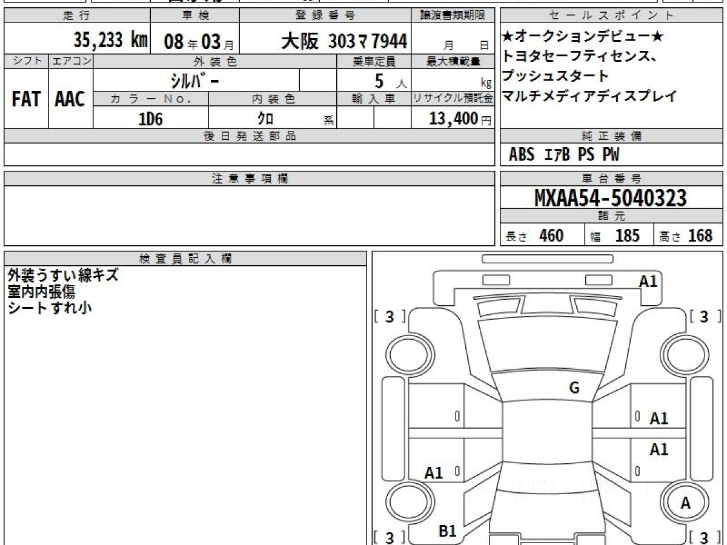The width and height of the screenshot is (727, 545).
Task: Click the 最大積載量 header
Action: (453, 61)
